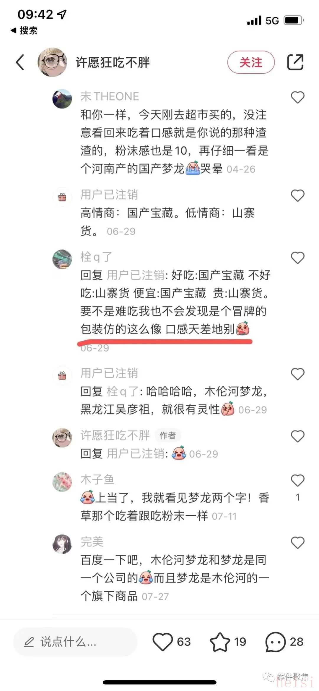Follow author with the 关注 button
The width and height of the screenshot is (319, 691).
(x=251, y=62)
